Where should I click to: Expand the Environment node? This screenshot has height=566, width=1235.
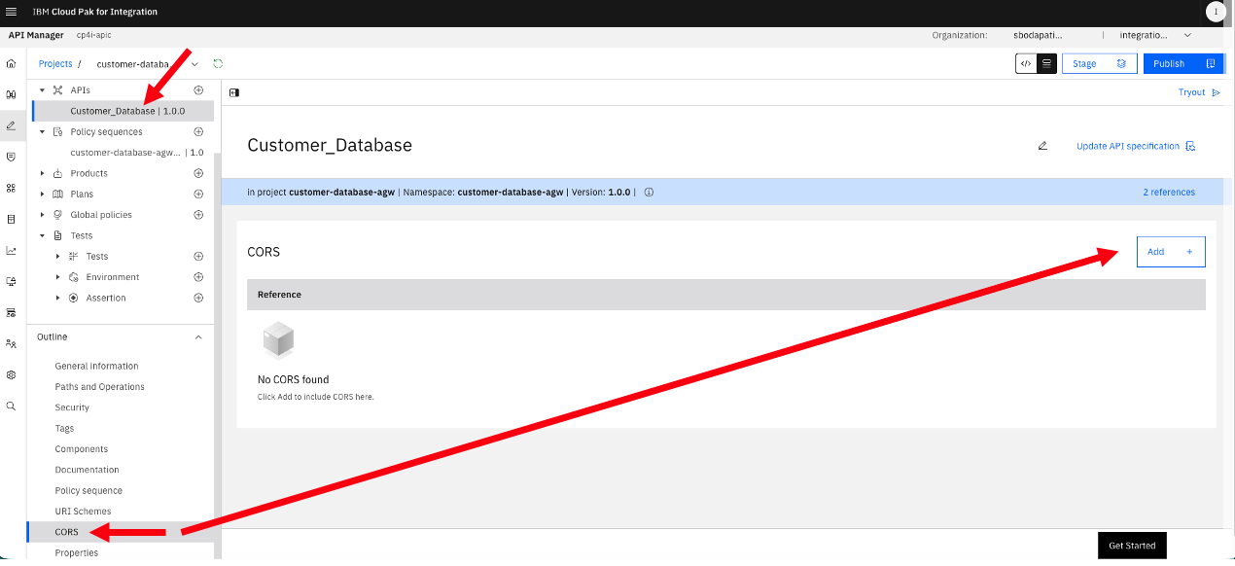click(57, 277)
